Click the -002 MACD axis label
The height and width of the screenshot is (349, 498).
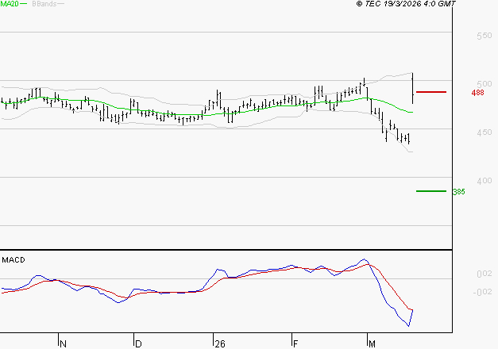[482, 292]
